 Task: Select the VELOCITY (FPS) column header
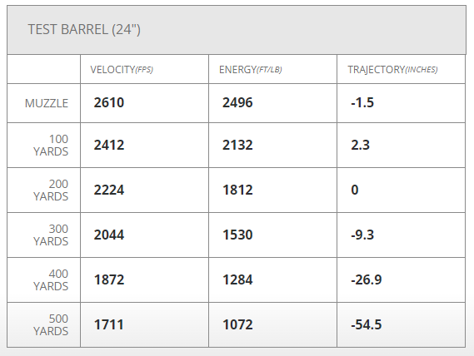tap(122, 70)
